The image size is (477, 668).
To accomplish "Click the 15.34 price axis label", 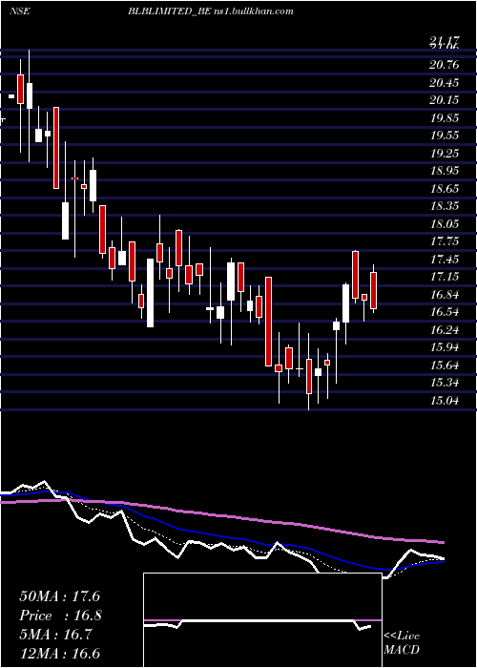I will tap(445, 383).
